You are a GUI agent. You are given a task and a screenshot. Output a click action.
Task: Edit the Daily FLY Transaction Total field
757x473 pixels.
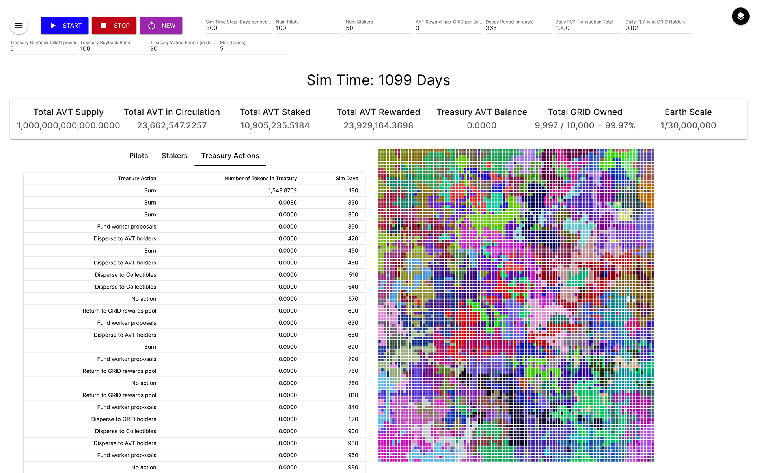588,28
